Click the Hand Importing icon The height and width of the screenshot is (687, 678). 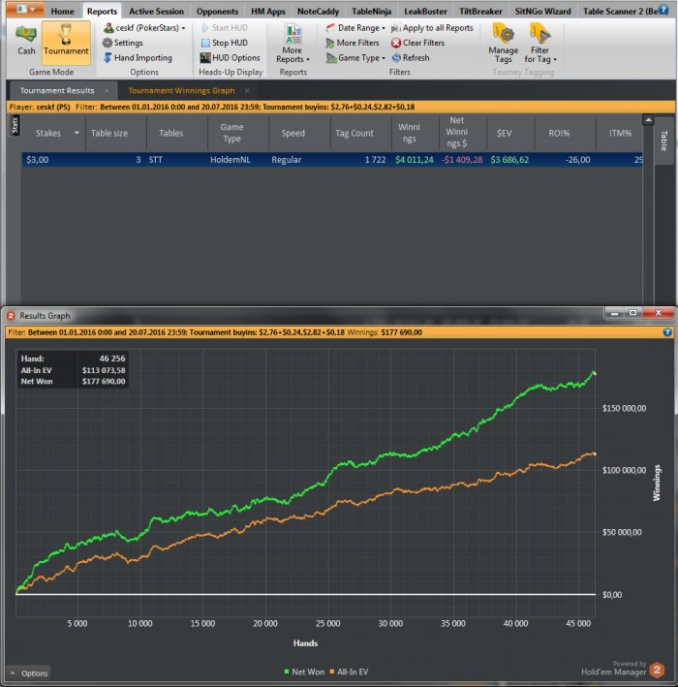108,58
